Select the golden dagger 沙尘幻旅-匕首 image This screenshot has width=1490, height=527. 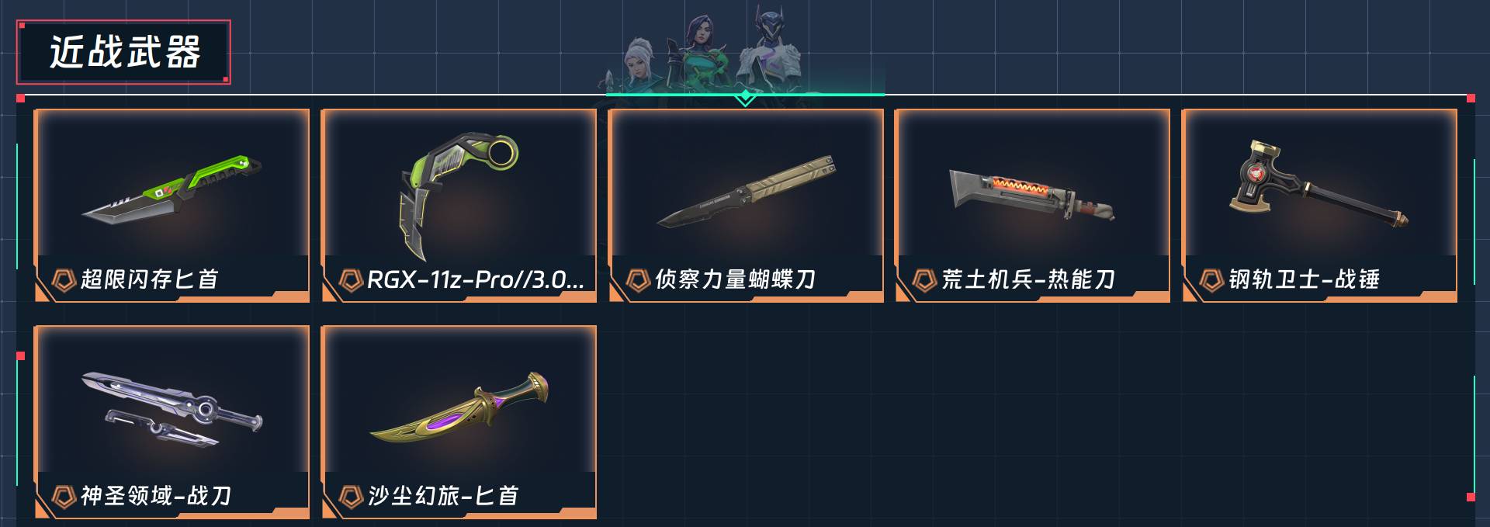pos(459,408)
